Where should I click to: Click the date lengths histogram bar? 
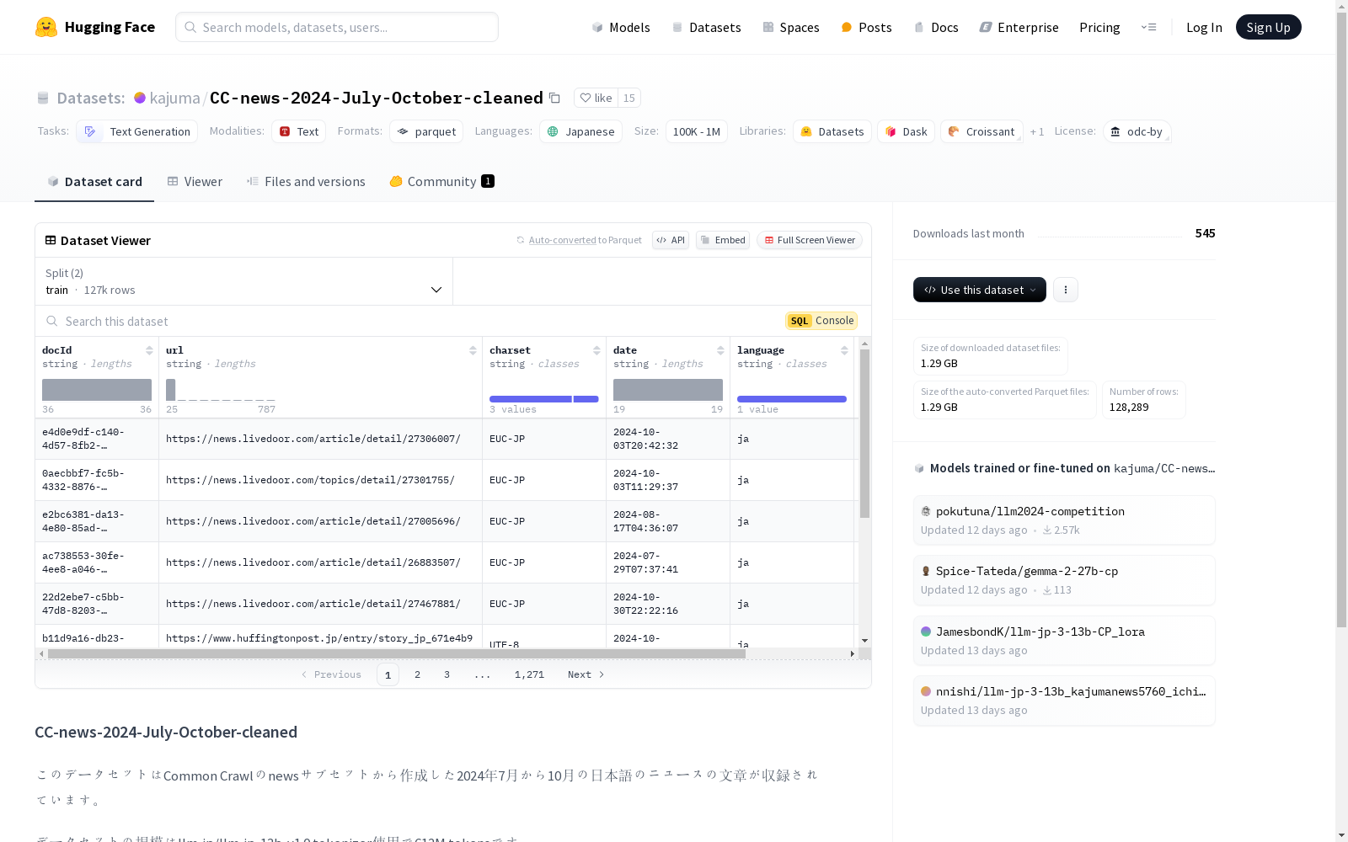668,390
